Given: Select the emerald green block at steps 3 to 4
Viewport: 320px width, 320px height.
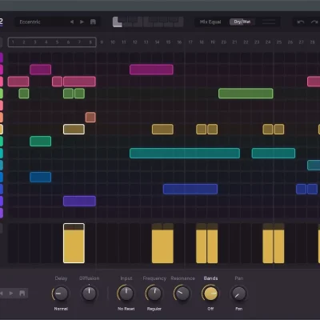Looking at the screenshot, I should click(x=41, y=141).
